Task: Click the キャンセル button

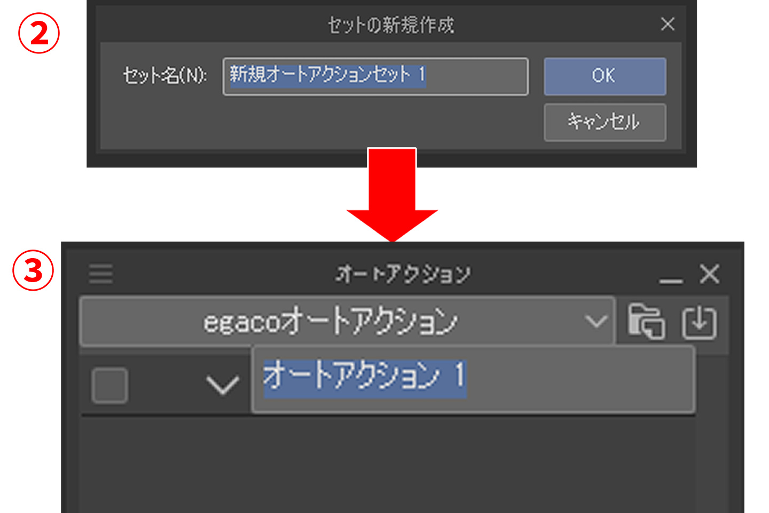Action: (604, 122)
